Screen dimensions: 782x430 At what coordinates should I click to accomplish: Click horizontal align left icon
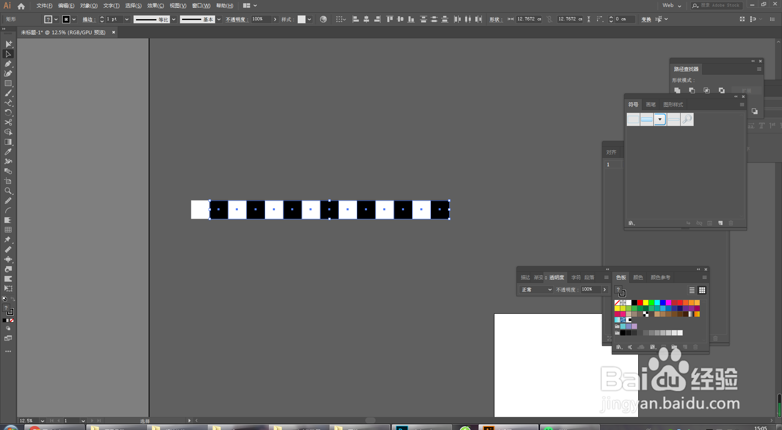coord(356,19)
